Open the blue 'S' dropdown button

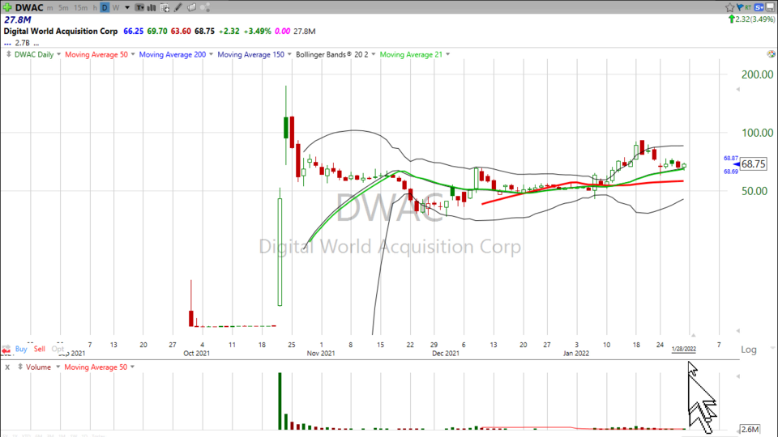(x=759, y=7)
